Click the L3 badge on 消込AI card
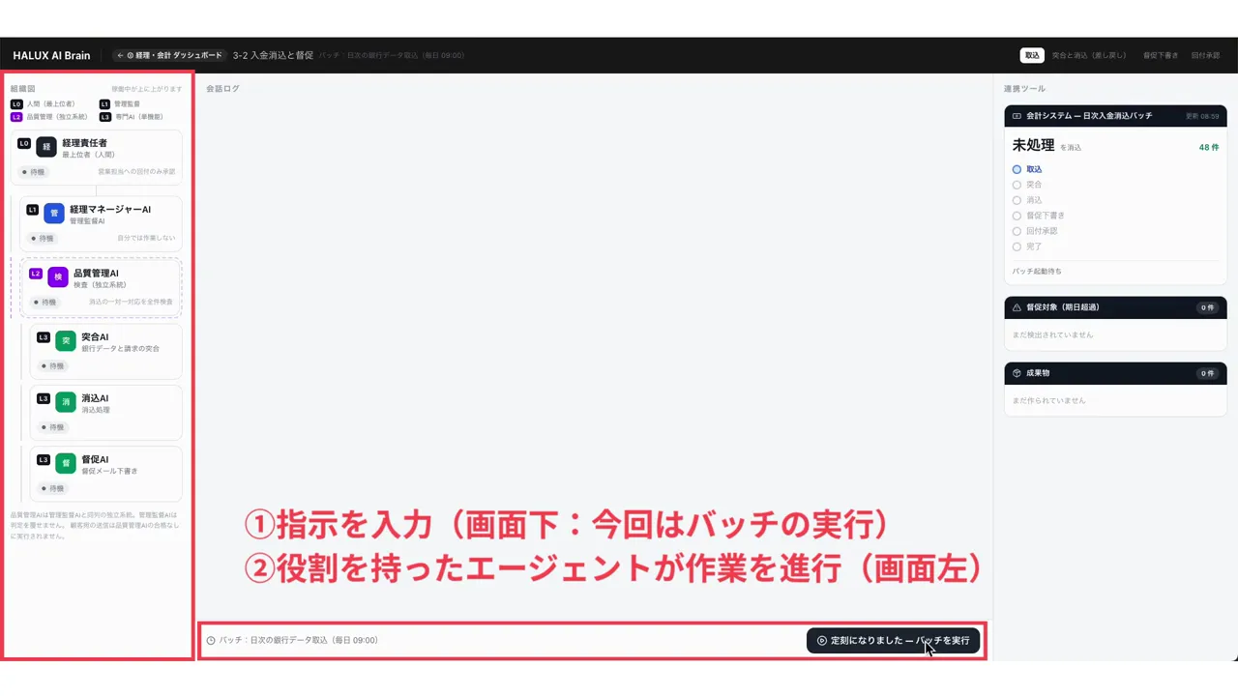 (x=44, y=398)
